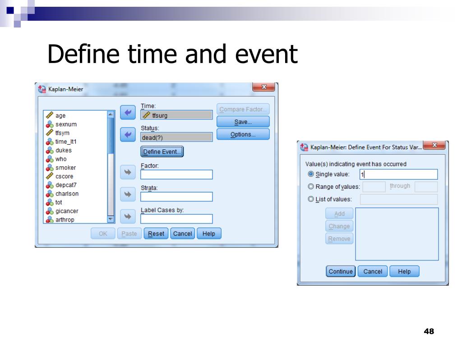Click the Single value input field
The image size is (462, 346).
(399, 174)
